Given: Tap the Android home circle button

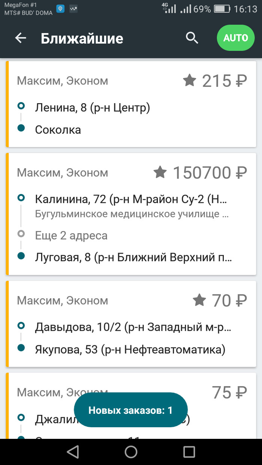Looking at the screenshot, I should (x=131, y=452).
